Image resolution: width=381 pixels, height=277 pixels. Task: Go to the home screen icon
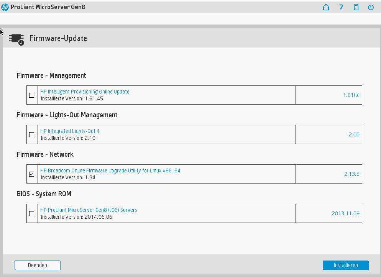[x=326, y=7]
